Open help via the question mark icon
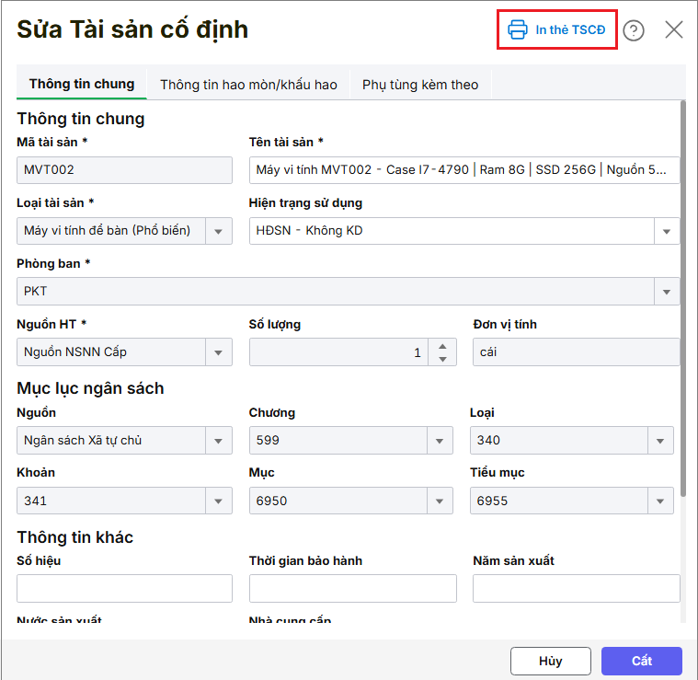The image size is (698, 680). point(633,30)
